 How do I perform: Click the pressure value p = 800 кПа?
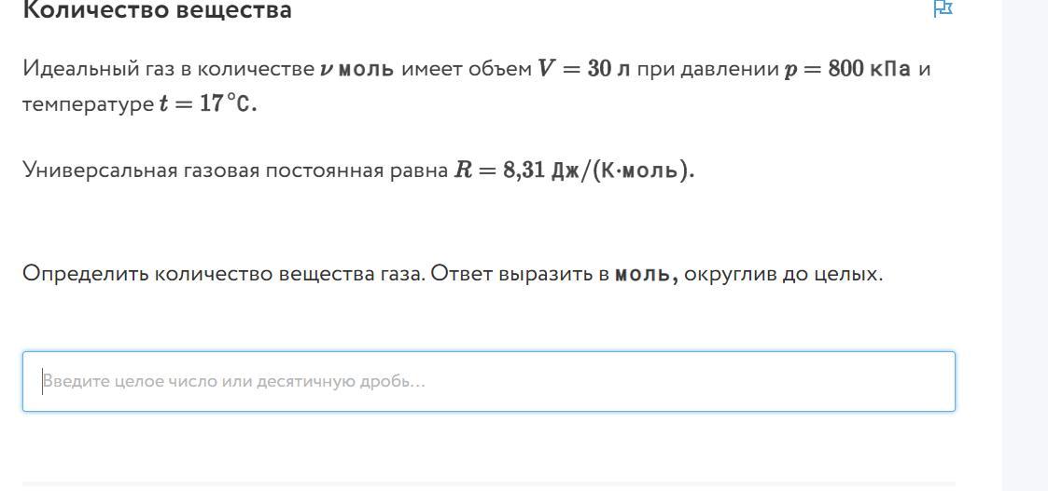846,69
